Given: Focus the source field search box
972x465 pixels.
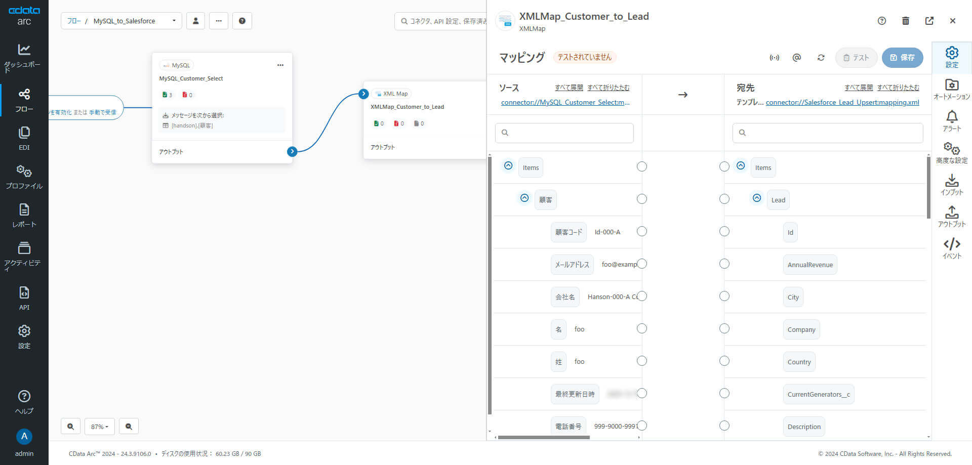Looking at the screenshot, I should [x=564, y=133].
